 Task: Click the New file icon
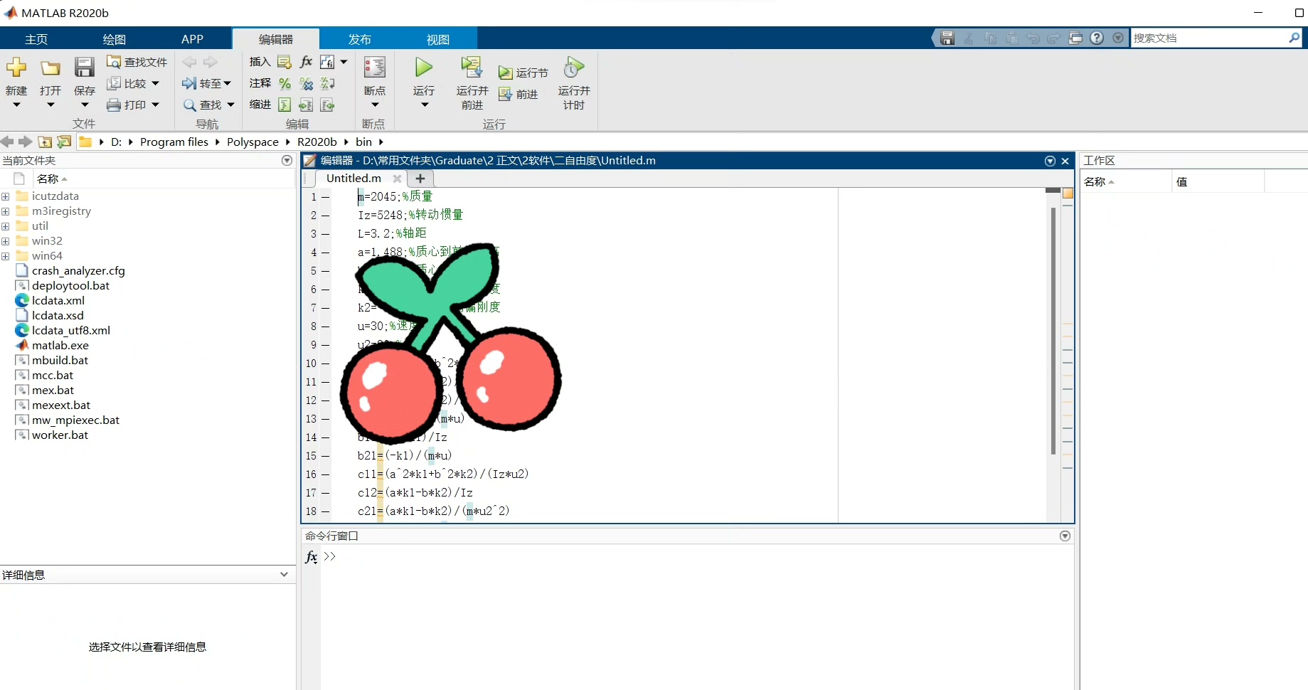(x=16, y=68)
